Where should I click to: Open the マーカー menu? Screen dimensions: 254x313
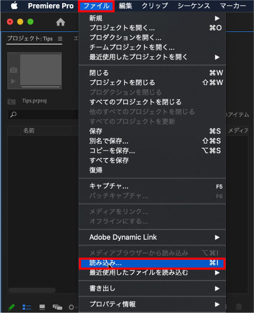(233, 6)
